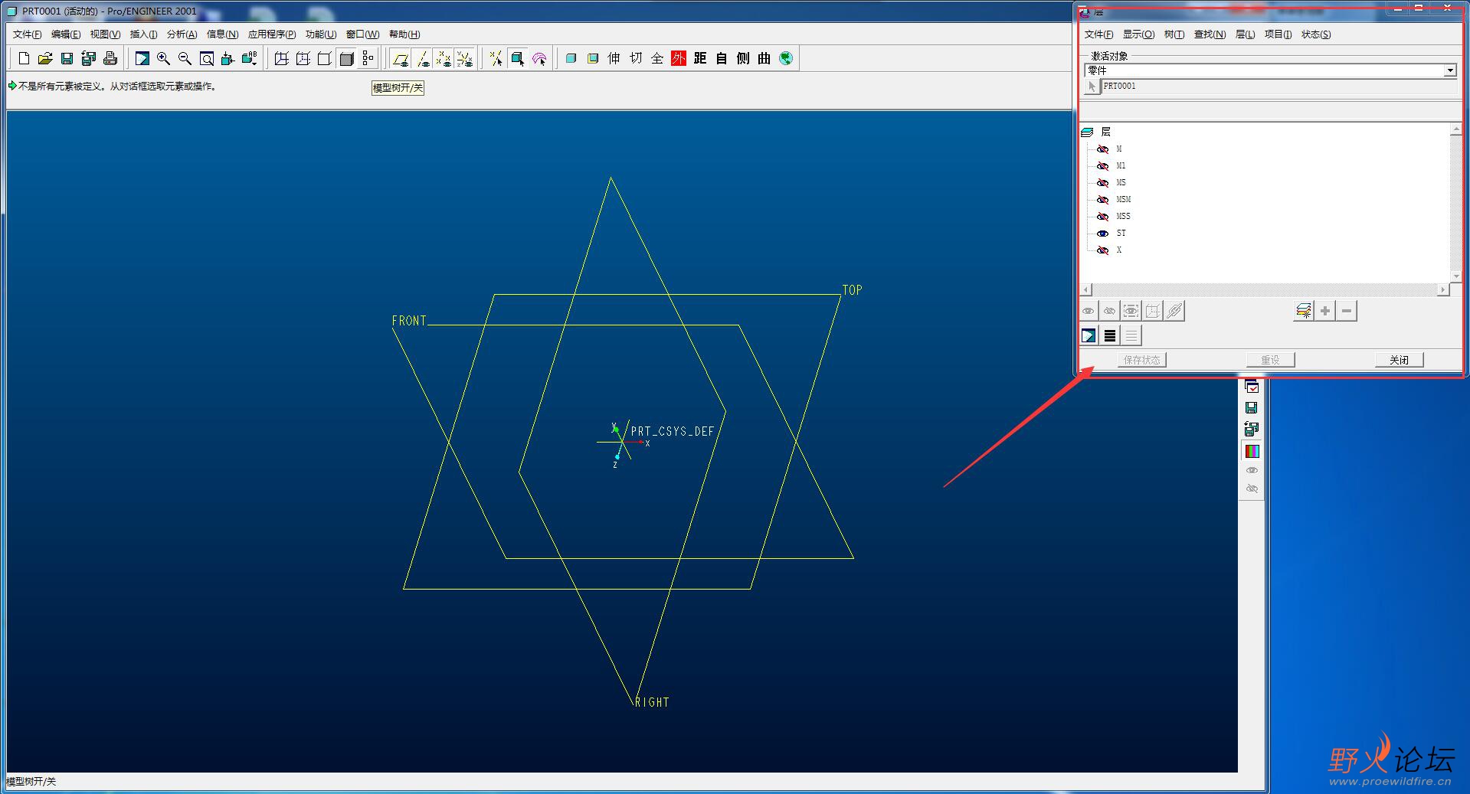Click the 关闭 button in layer dialog
This screenshot has width=1470, height=794.
click(1399, 360)
